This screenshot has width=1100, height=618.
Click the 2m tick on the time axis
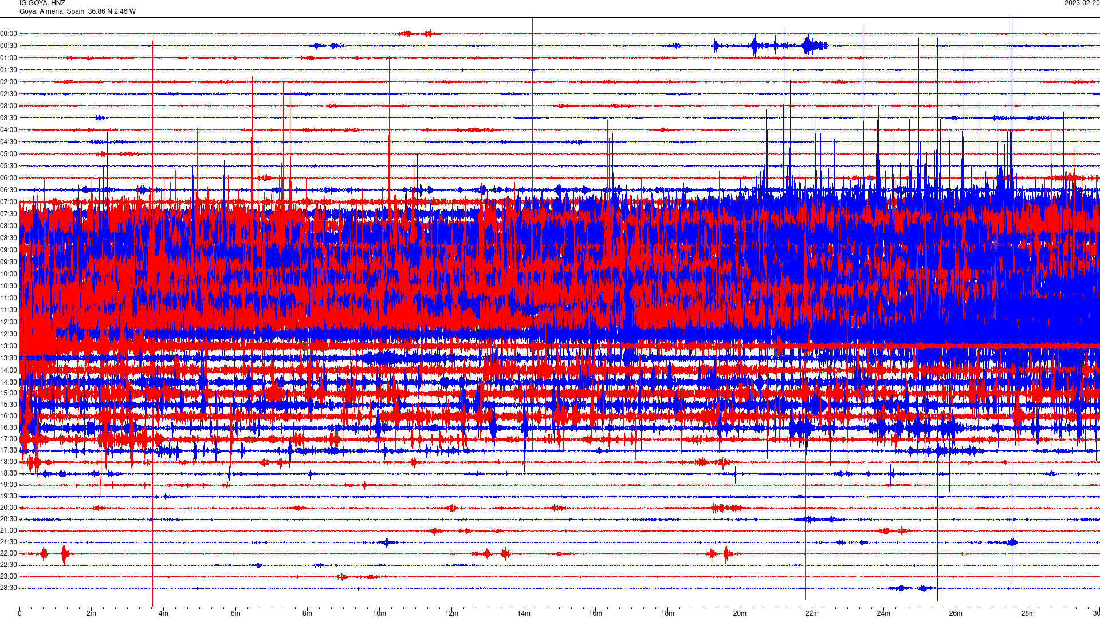click(x=92, y=613)
